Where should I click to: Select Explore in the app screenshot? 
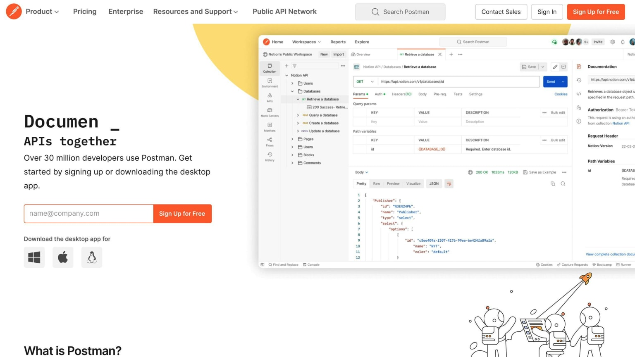click(362, 42)
